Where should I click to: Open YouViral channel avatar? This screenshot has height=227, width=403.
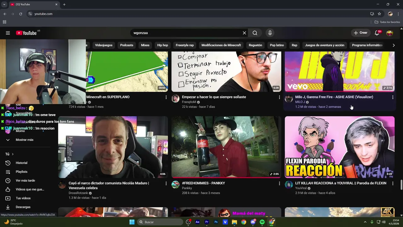(x=289, y=185)
